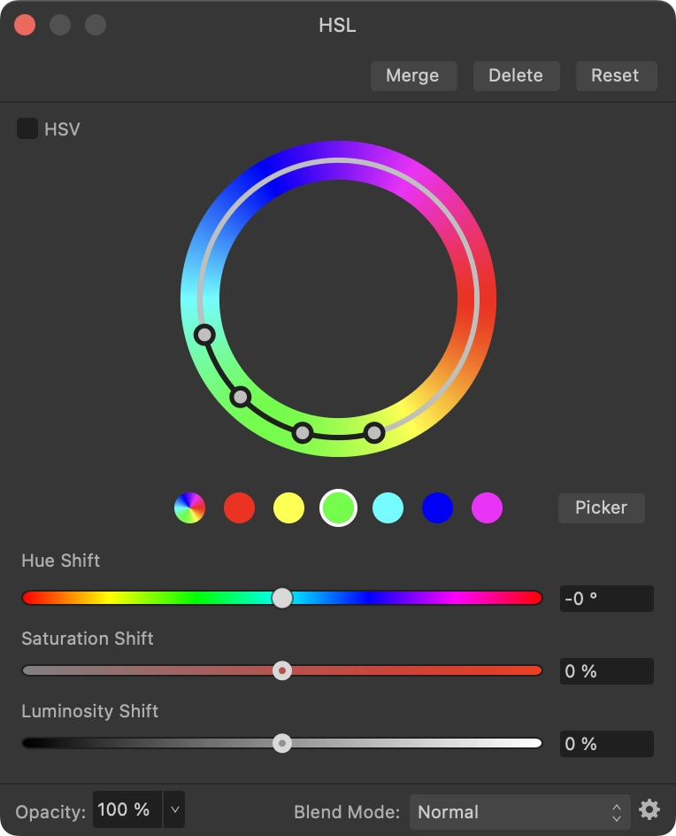Click the Merge button

click(x=413, y=75)
